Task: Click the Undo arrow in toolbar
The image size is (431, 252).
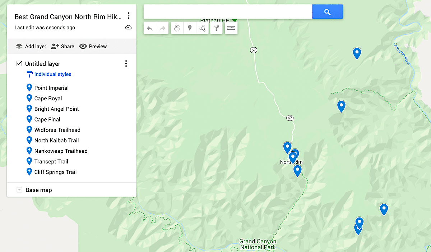Action: (150, 28)
